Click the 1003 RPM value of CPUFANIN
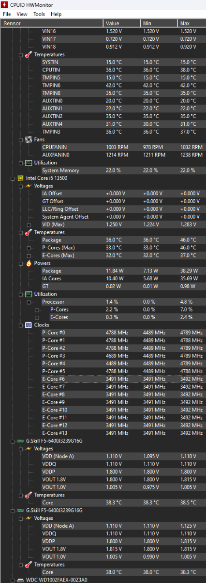206x583 pixels. click(x=117, y=147)
